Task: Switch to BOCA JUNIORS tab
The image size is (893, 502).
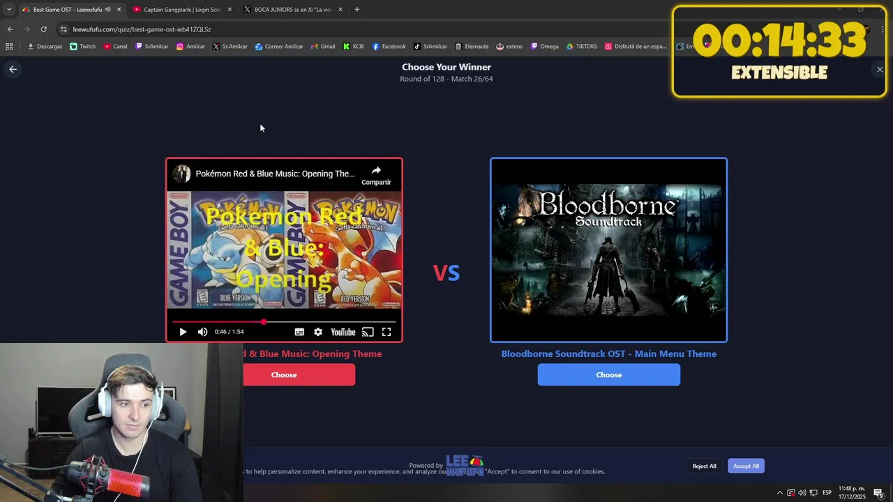Action: (292, 10)
